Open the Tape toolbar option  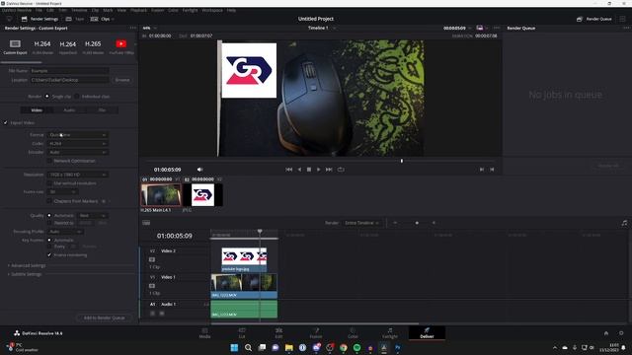pos(75,19)
